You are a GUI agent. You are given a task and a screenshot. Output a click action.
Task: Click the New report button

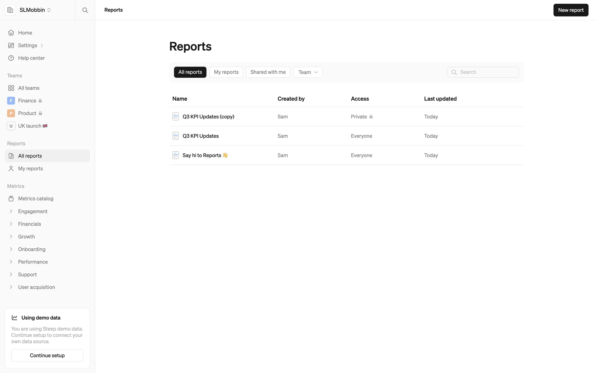(x=571, y=10)
